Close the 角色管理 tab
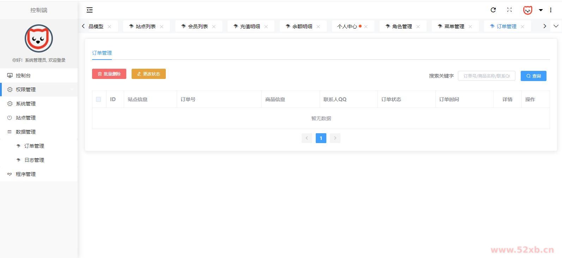The height and width of the screenshot is (258, 562). coord(418,27)
